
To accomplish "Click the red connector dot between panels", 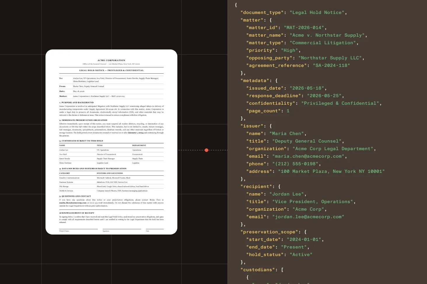I will click(206, 150).
